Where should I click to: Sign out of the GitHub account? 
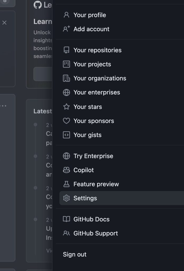pyautogui.click(x=75, y=255)
